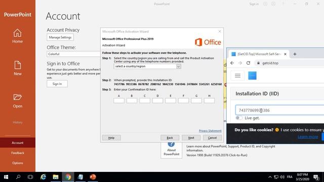Open volume control in system tray
The image size is (324, 182).
(x=282, y=177)
